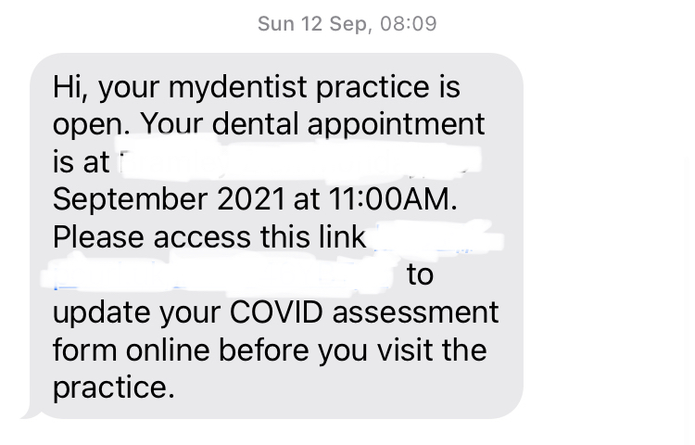Tap the "September 2021 at 11:00AM" date text

click(x=254, y=199)
